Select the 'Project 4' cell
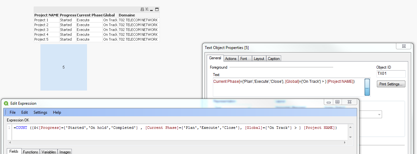417x154 pixels. click(47, 34)
